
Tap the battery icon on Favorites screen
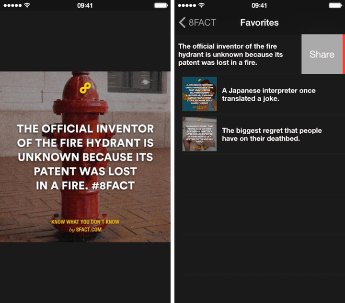[x=335, y=5]
